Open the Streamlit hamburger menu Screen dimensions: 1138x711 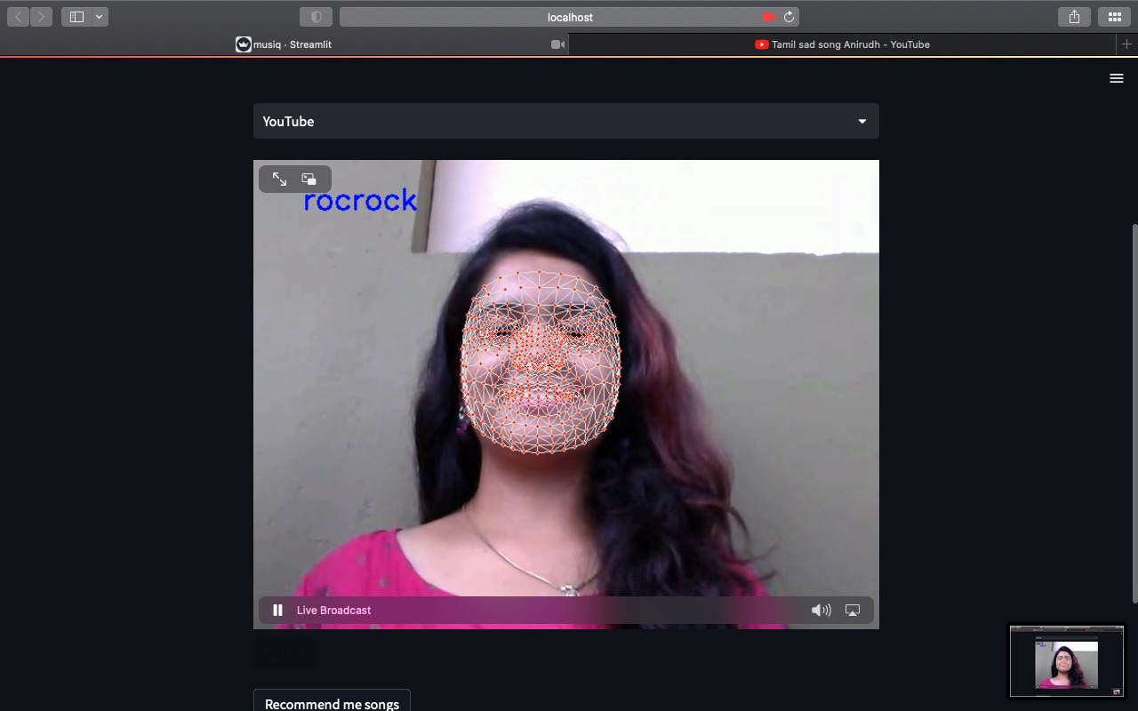[x=1117, y=78]
